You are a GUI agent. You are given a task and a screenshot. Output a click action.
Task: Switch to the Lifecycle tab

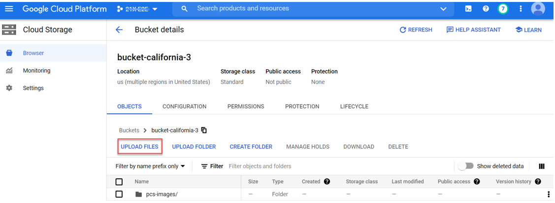(x=354, y=106)
